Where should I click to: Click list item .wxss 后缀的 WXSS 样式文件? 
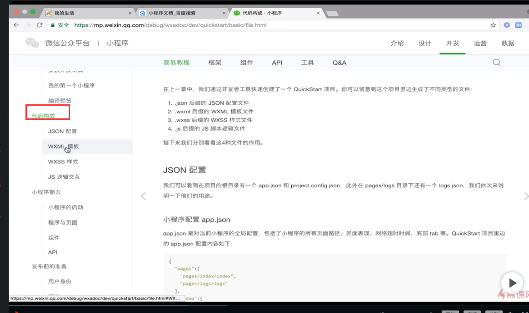tap(213, 120)
